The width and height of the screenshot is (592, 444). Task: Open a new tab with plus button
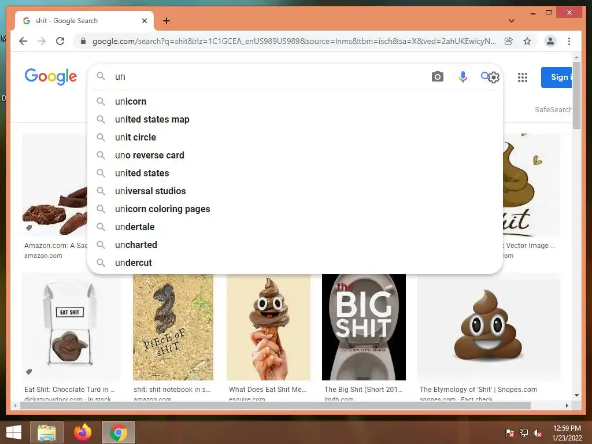(166, 21)
